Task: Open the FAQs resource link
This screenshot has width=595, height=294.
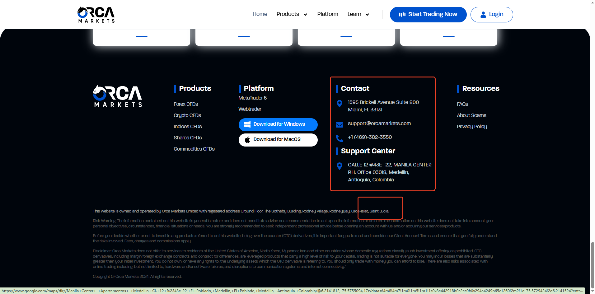Action: [x=462, y=104]
